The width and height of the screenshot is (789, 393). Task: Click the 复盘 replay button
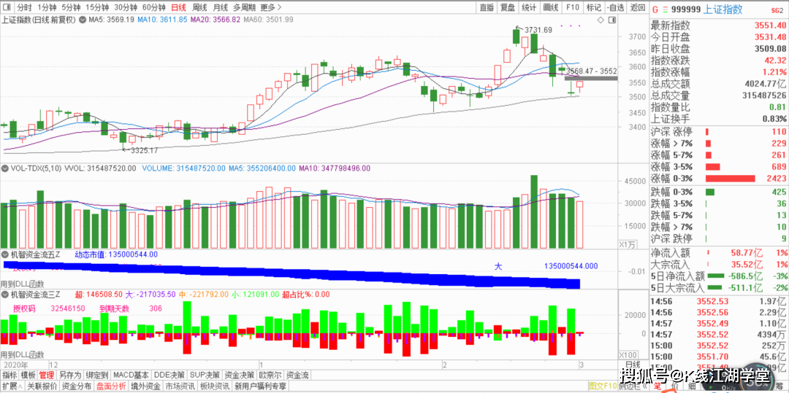[x=508, y=7]
